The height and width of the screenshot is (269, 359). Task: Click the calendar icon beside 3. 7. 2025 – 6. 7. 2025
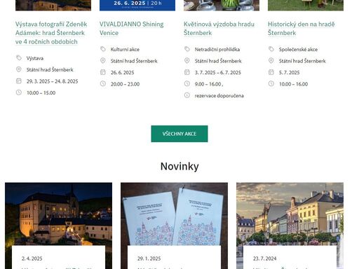(187, 72)
